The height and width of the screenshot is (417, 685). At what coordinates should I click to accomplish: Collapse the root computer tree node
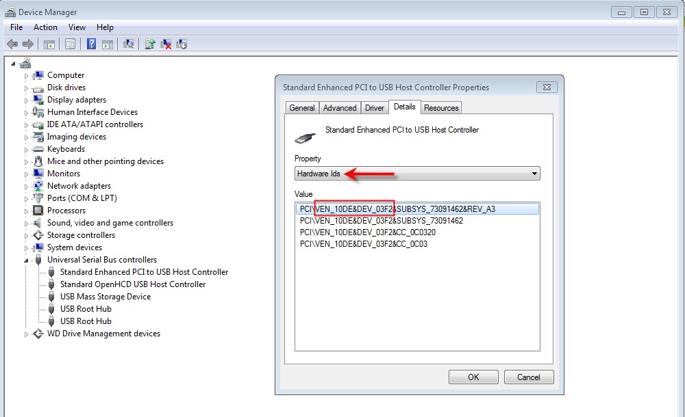pyautogui.click(x=13, y=64)
